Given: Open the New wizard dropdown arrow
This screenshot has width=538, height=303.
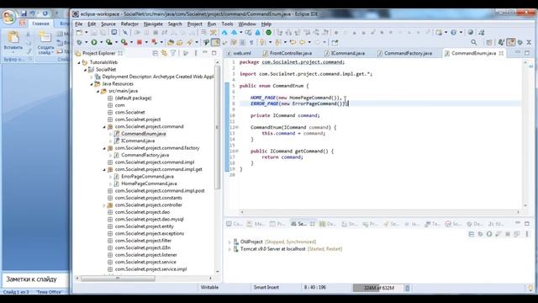Looking at the screenshot, I should (86, 33).
